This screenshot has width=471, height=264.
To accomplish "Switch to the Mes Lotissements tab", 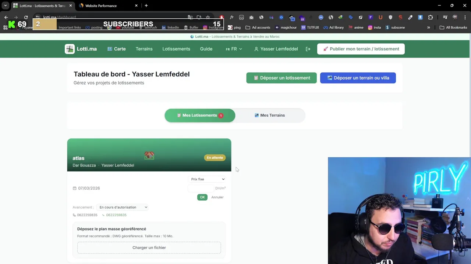I will 200,115.
